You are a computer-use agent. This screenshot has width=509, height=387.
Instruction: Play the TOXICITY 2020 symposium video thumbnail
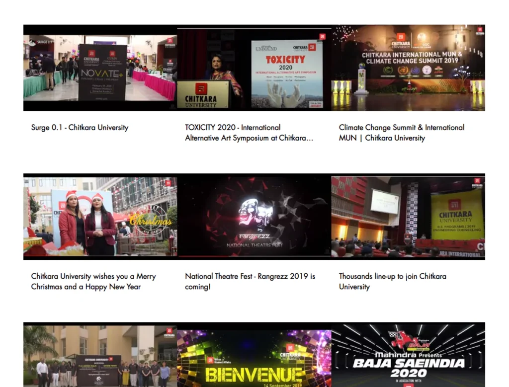point(254,68)
